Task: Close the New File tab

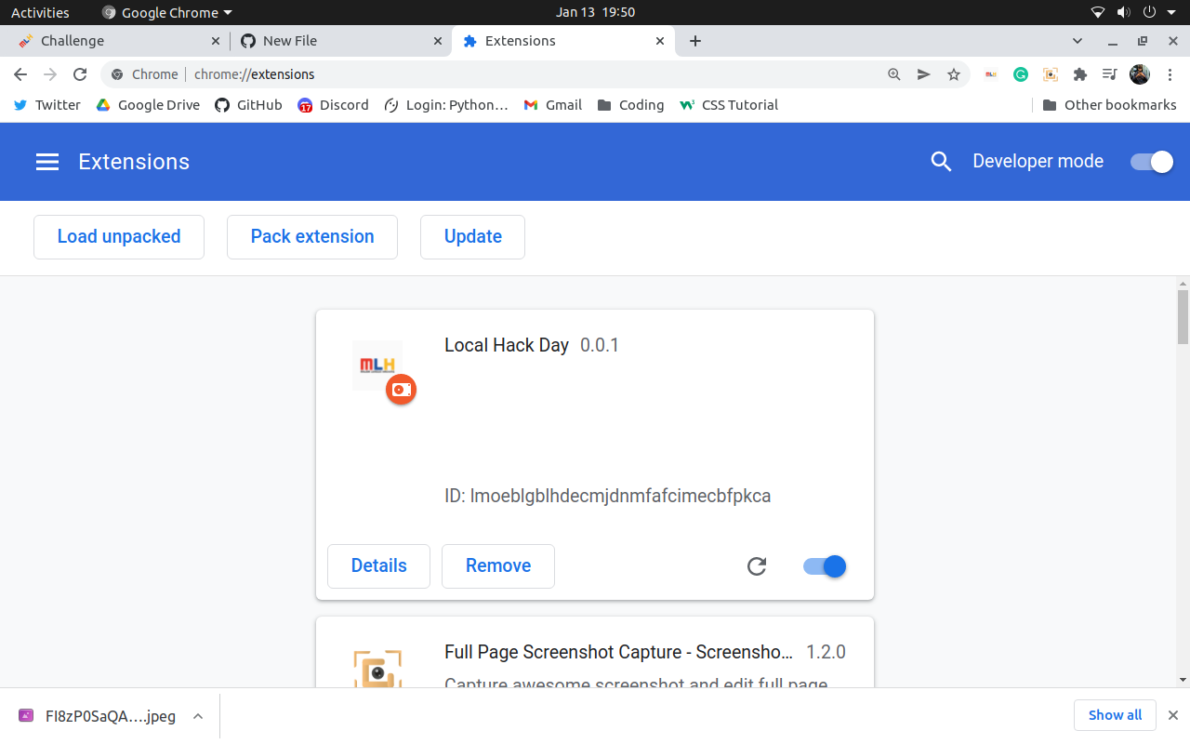Action: (438, 41)
